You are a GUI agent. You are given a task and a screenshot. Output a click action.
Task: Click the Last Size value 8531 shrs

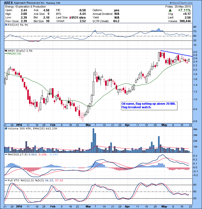point(79,17)
